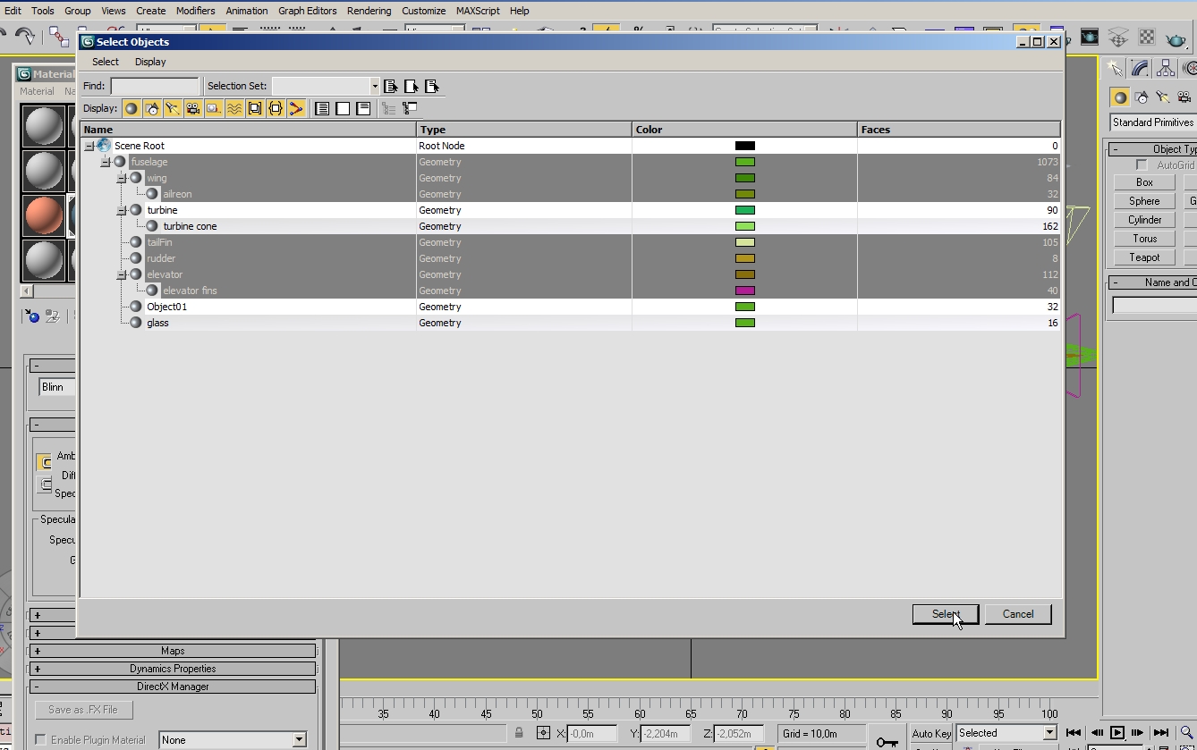Click the tailFin color swatch
This screenshot has width=1197, height=750.
point(745,242)
